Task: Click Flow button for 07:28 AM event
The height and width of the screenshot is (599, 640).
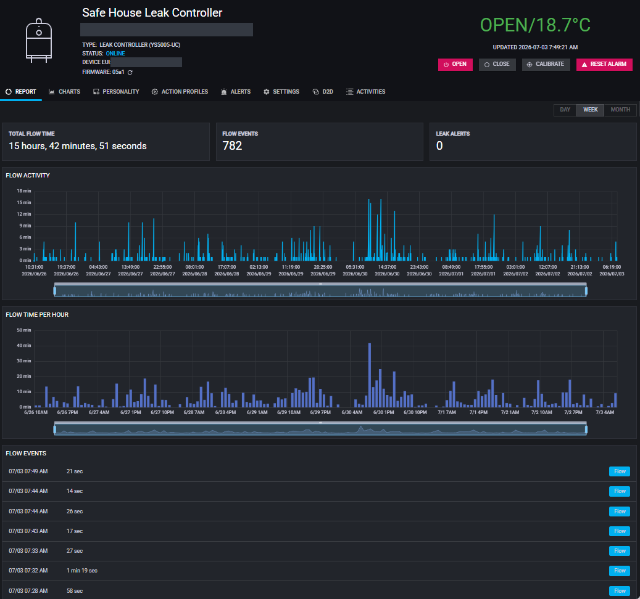Action: pyautogui.click(x=619, y=591)
